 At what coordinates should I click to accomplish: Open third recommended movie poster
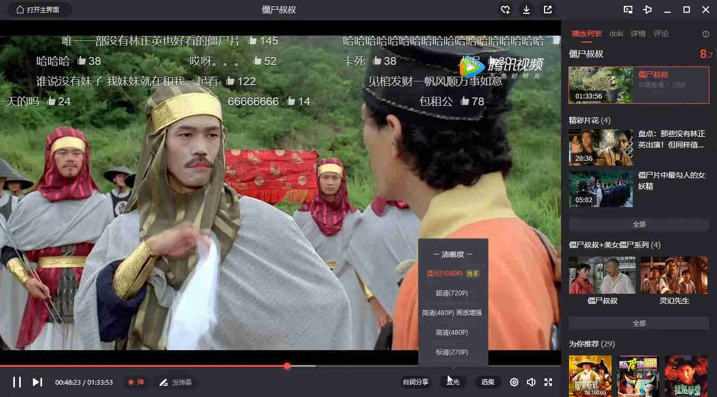[686, 376]
